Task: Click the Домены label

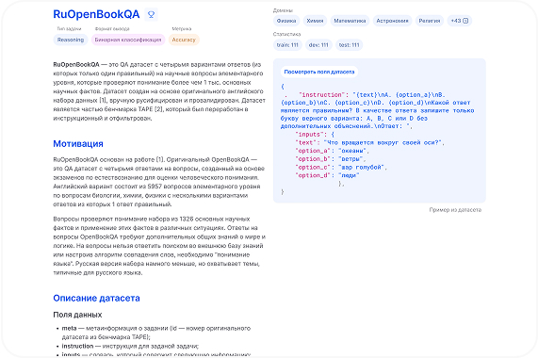Action: (283, 10)
